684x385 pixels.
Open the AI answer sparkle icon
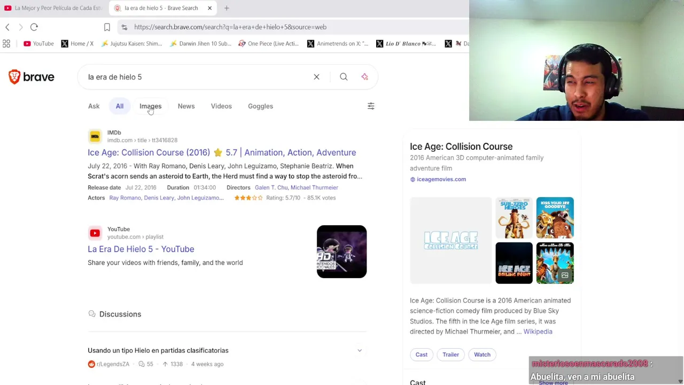point(364,77)
